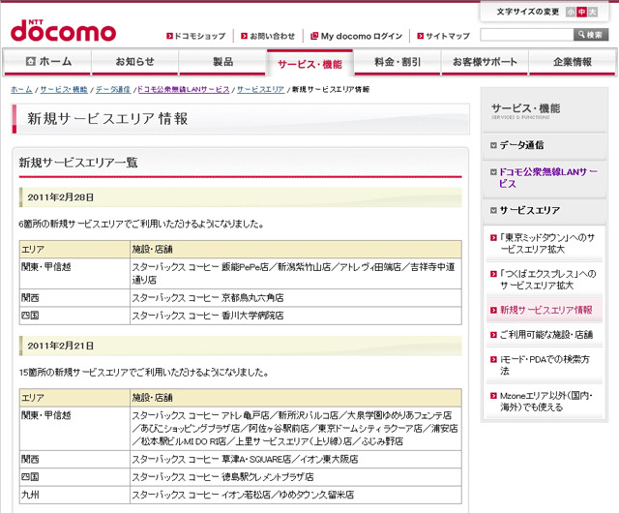Click the 草津A・SQUARE店 table cell
The width and height of the screenshot is (619, 513).
296,459
